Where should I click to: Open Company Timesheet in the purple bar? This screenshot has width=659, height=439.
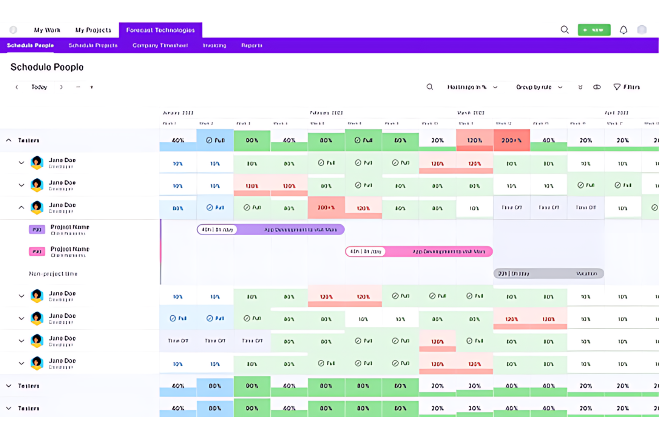click(160, 45)
